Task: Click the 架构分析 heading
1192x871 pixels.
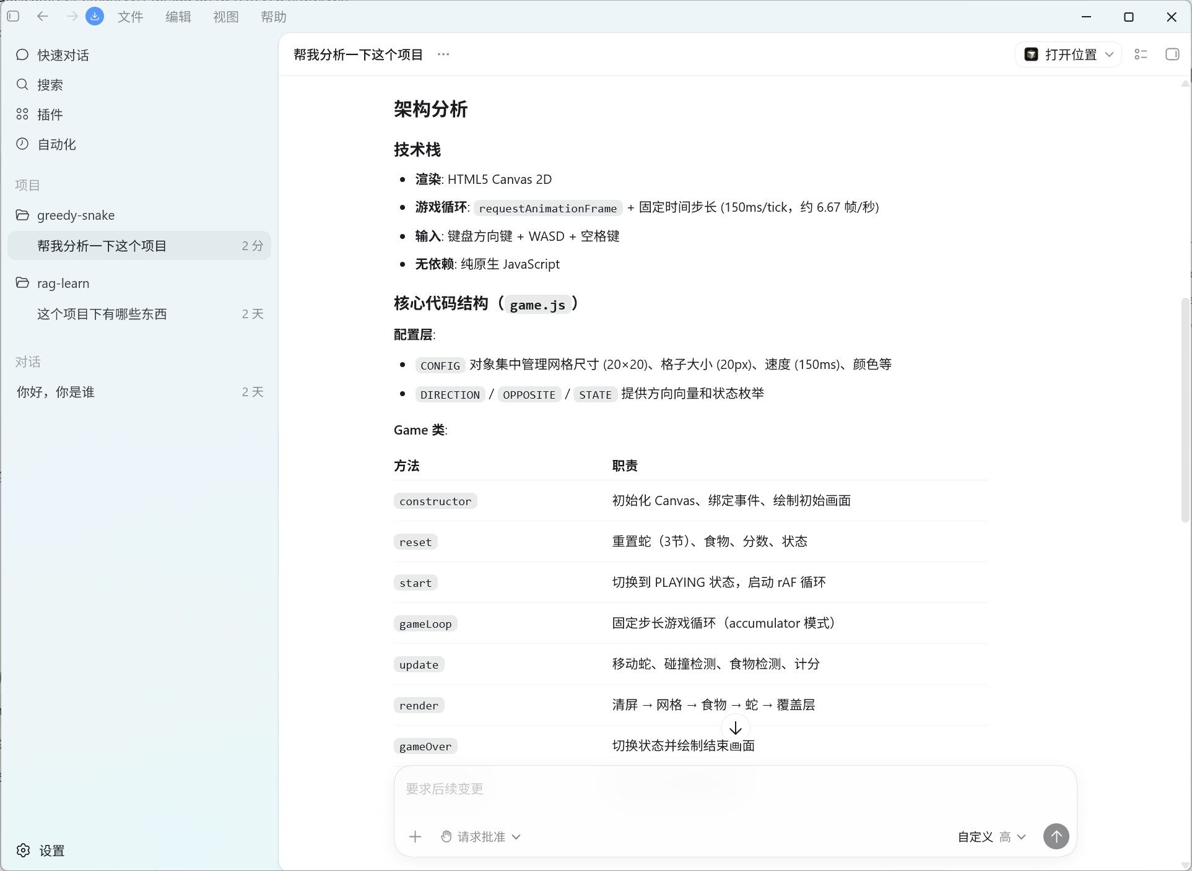Action: (430, 109)
